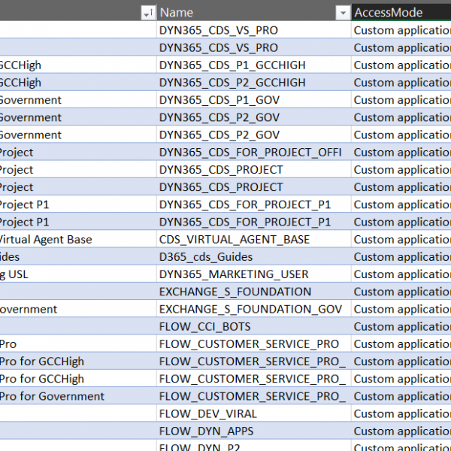Select Custom application in the EXCHANGE_S_FOUNDATION_GOV row

coord(401,309)
